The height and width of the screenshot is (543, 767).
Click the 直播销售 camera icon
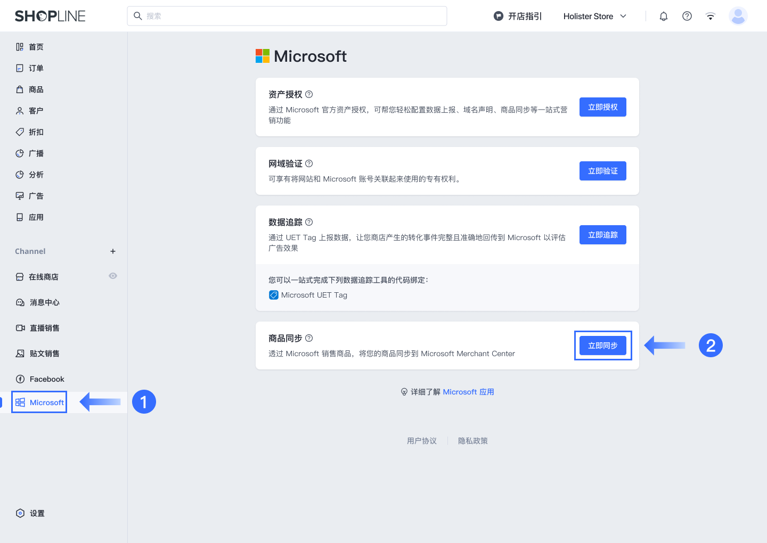(x=20, y=328)
